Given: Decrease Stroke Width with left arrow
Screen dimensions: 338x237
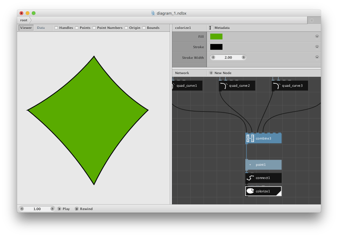Looking at the screenshot, I should click(213, 57).
